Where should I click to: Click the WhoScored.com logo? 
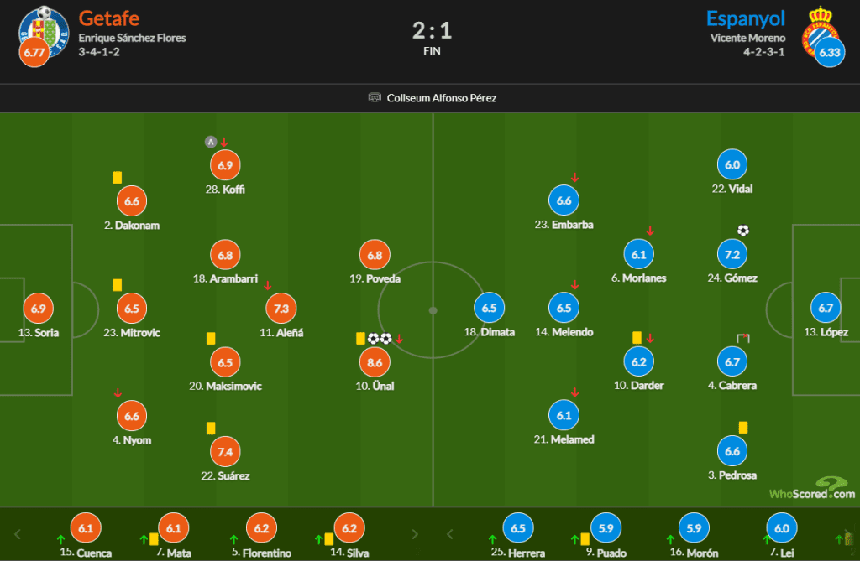point(812,487)
